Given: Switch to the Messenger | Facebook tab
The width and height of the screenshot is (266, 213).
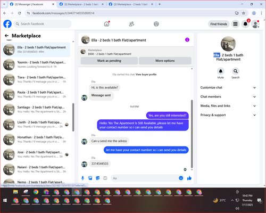Looking at the screenshot, I should tap(32, 4).
